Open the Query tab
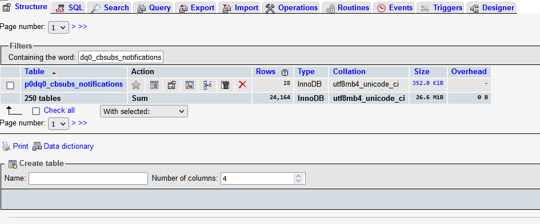 [x=154, y=7]
